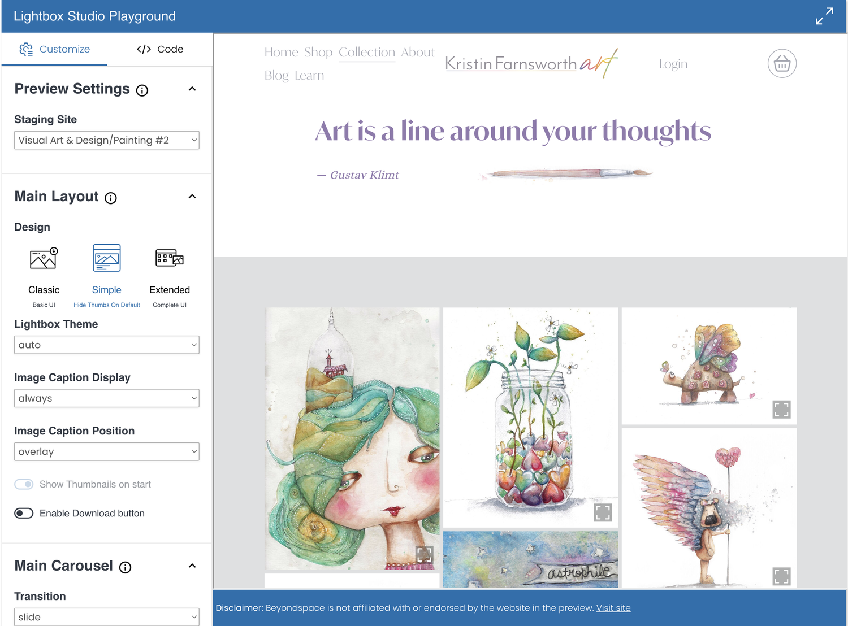Viewport: 848px width, 626px height.
Task: Open the Image Caption Display dropdown
Action: pos(107,398)
